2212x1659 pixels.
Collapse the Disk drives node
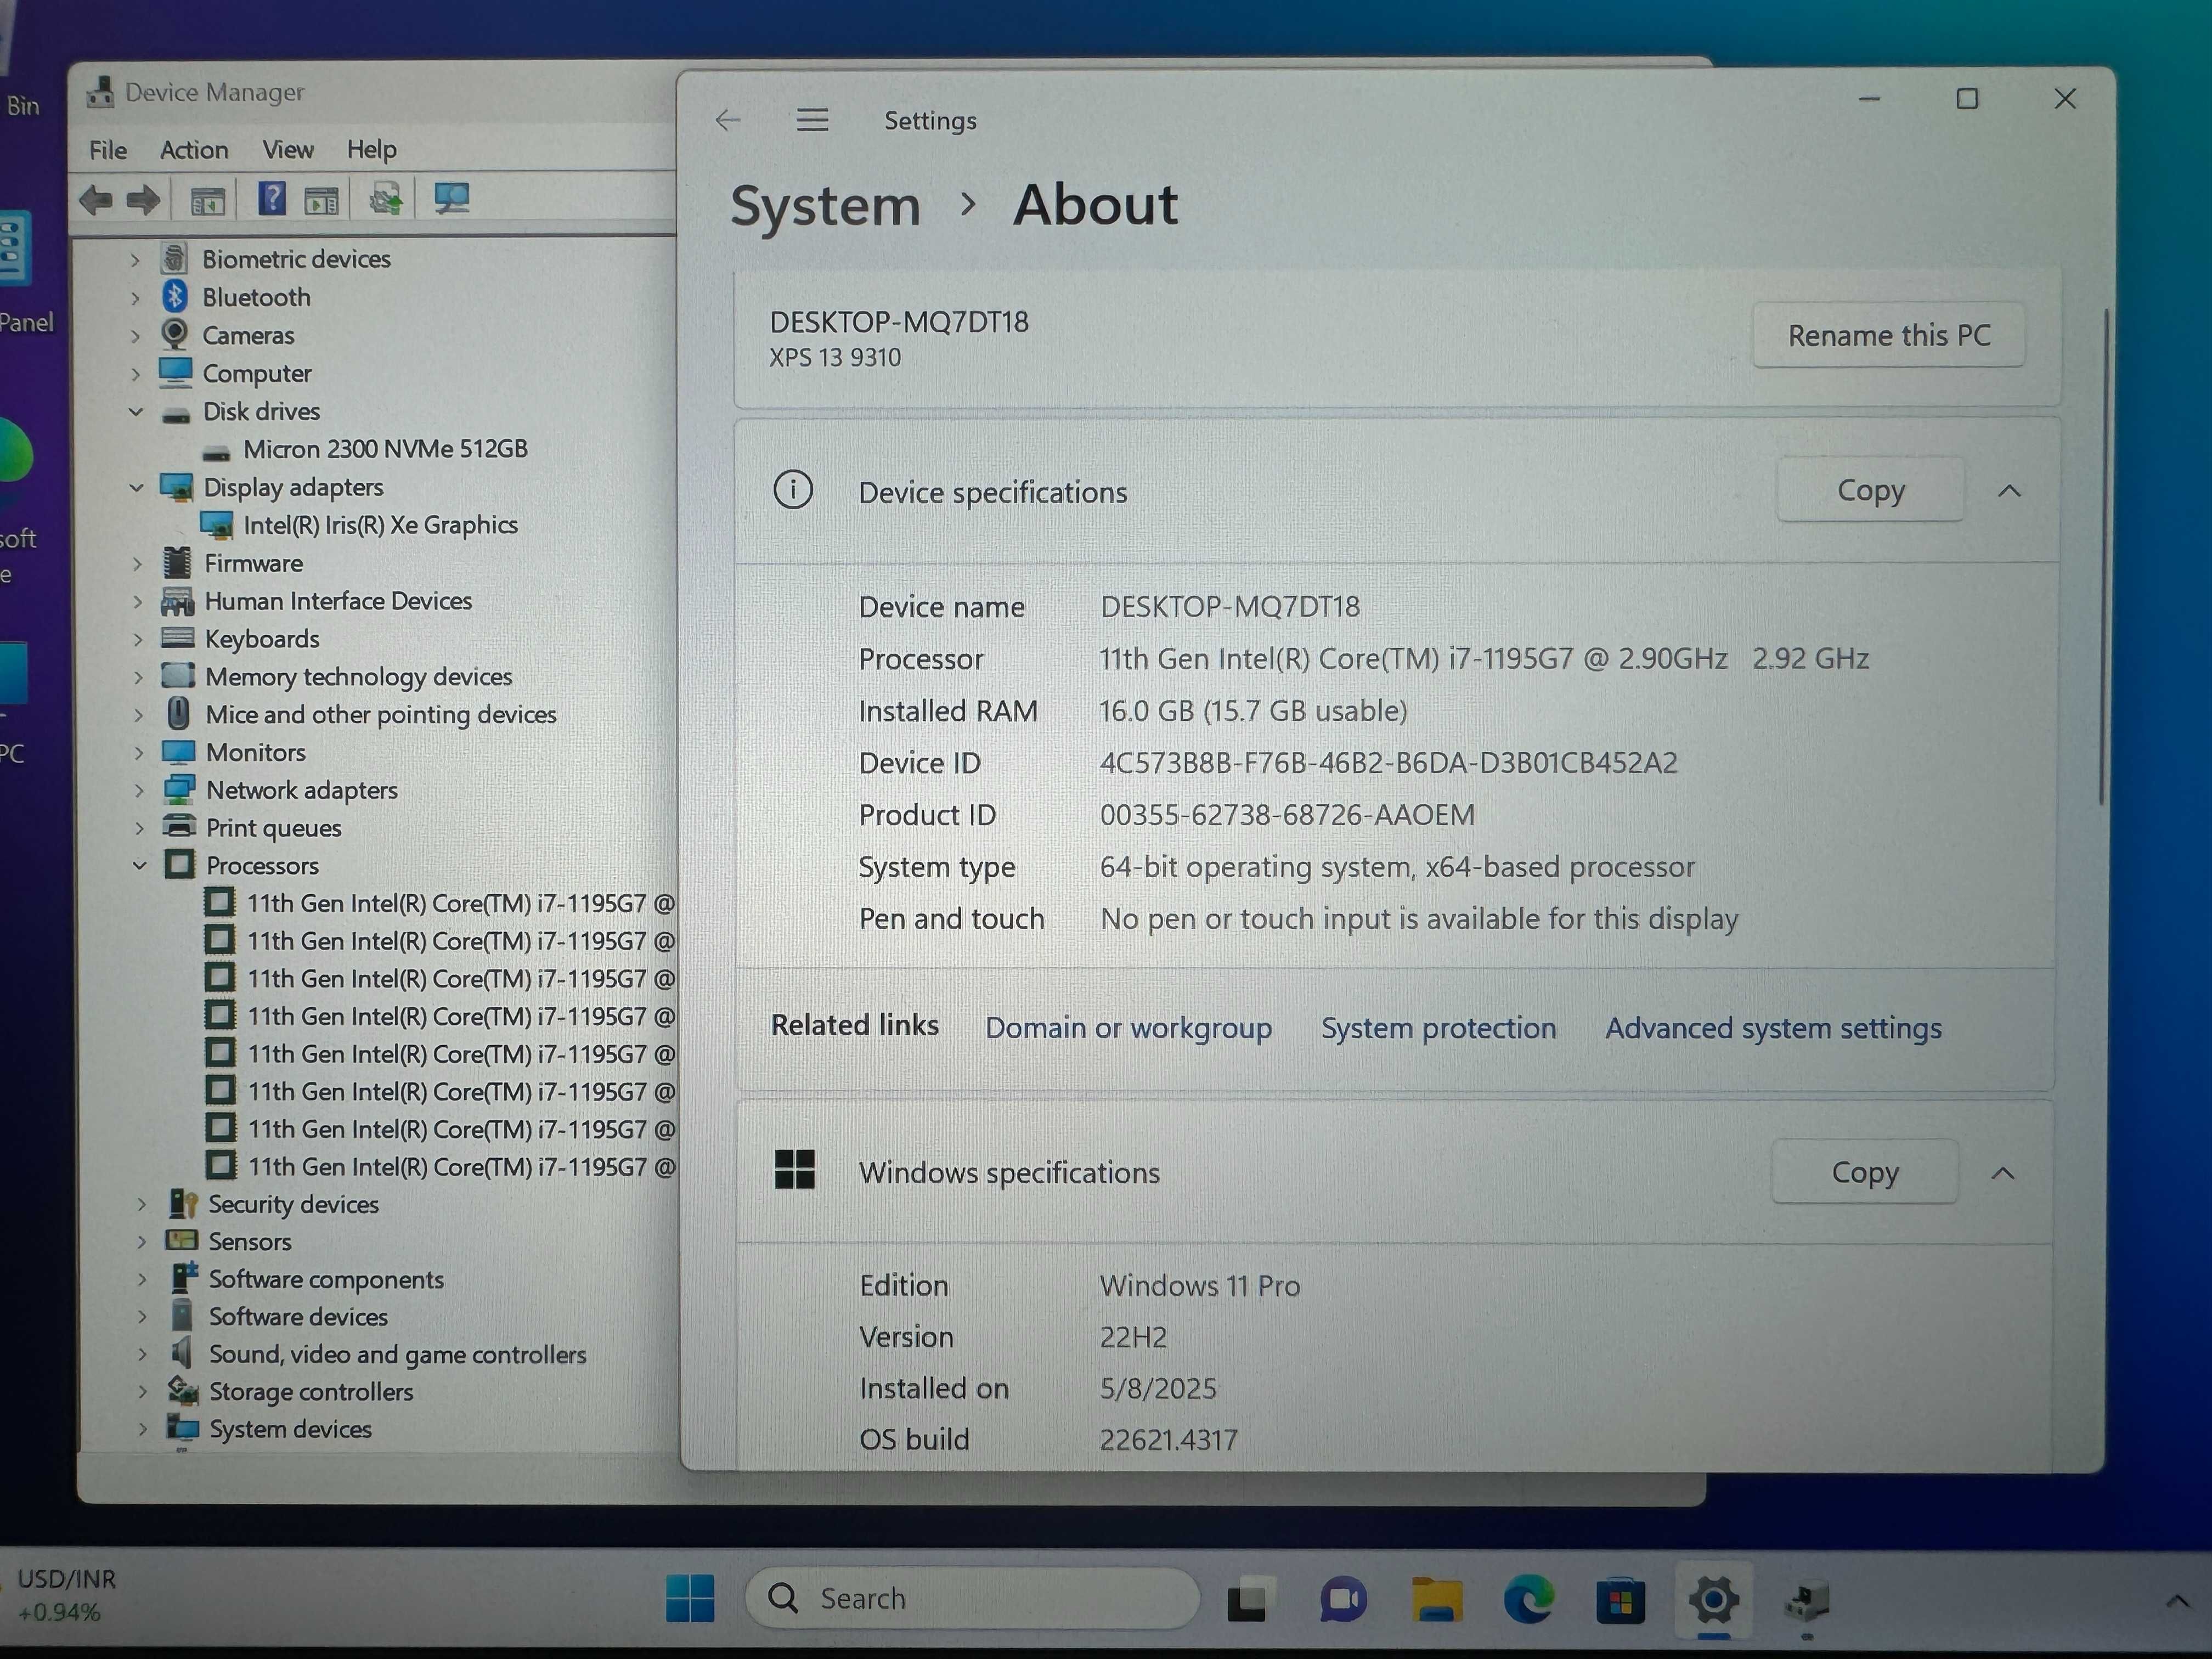136,411
